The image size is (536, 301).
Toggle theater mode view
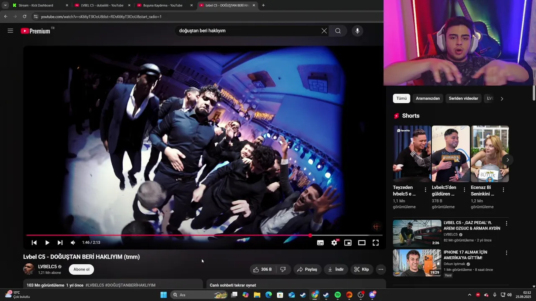click(x=362, y=242)
